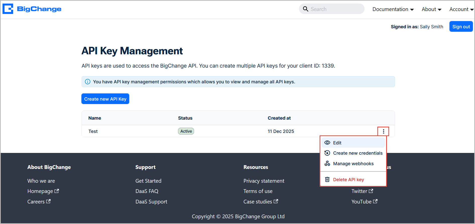Click the Active status badge
This screenshot has width=475, height=224.
[x=186, y=131]
